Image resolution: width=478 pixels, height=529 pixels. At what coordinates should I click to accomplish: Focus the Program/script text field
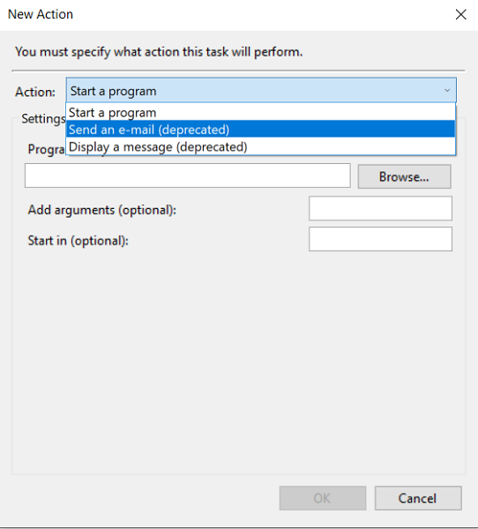tap(187, 175)
